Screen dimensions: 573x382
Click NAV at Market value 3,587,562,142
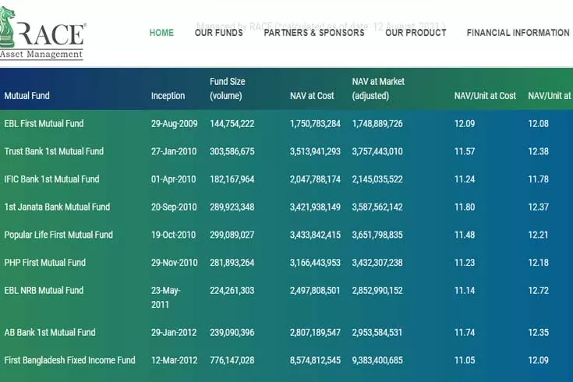coord(377,207)
